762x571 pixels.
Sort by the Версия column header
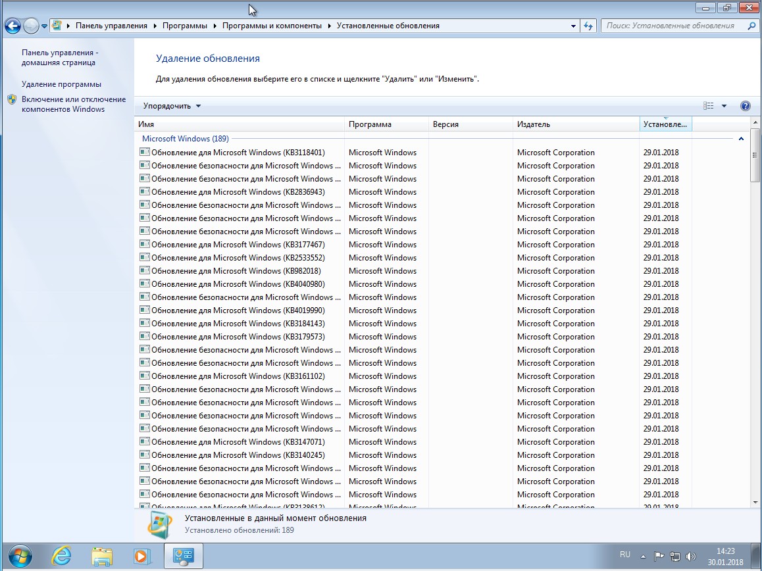pos(470,124)
